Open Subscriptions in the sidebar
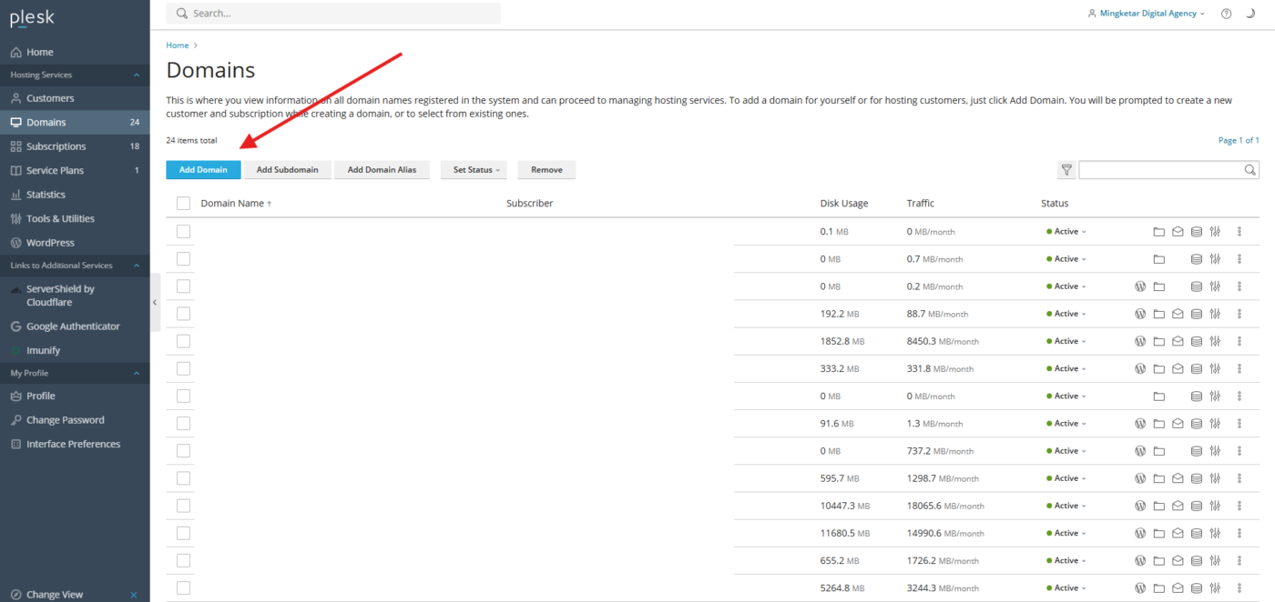This screenshot has width=1275, height=602. (56, 146)
